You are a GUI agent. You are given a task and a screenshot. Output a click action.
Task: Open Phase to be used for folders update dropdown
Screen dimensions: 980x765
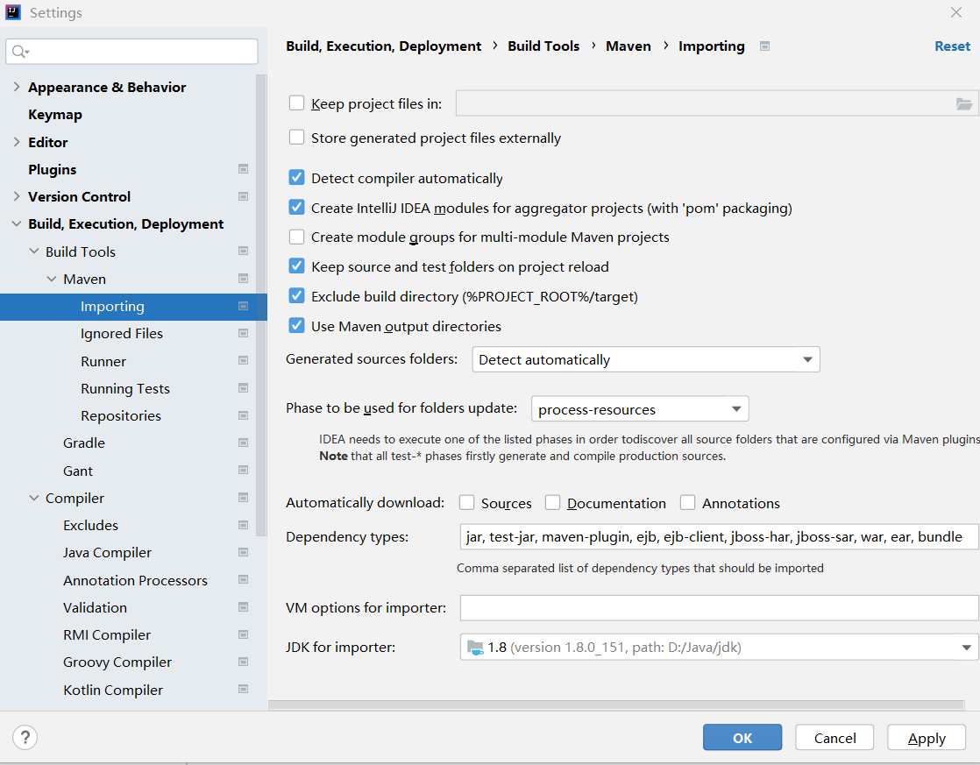click(x=639, y=409)
